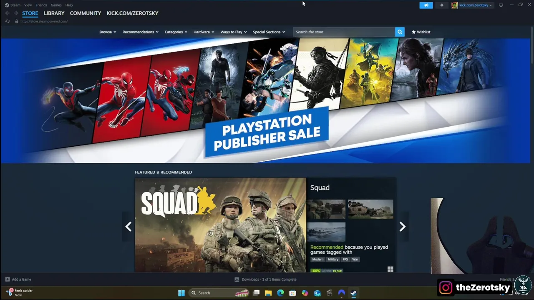Open Squad main capsule artwork
The height and width of the screenshot is (300, 534).
220,225
